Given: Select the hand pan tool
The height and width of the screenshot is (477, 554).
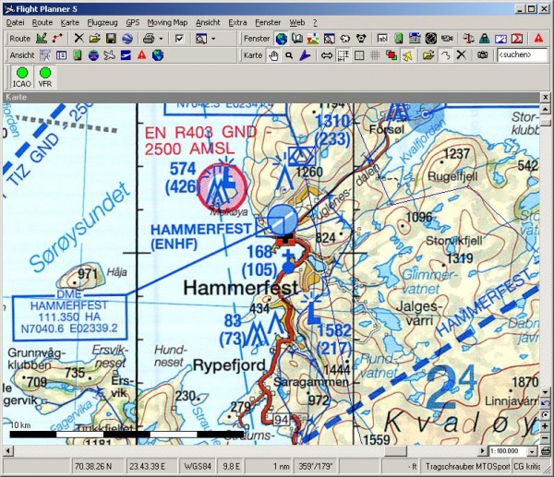Looking at the screenshot, I should pos(273,55).
